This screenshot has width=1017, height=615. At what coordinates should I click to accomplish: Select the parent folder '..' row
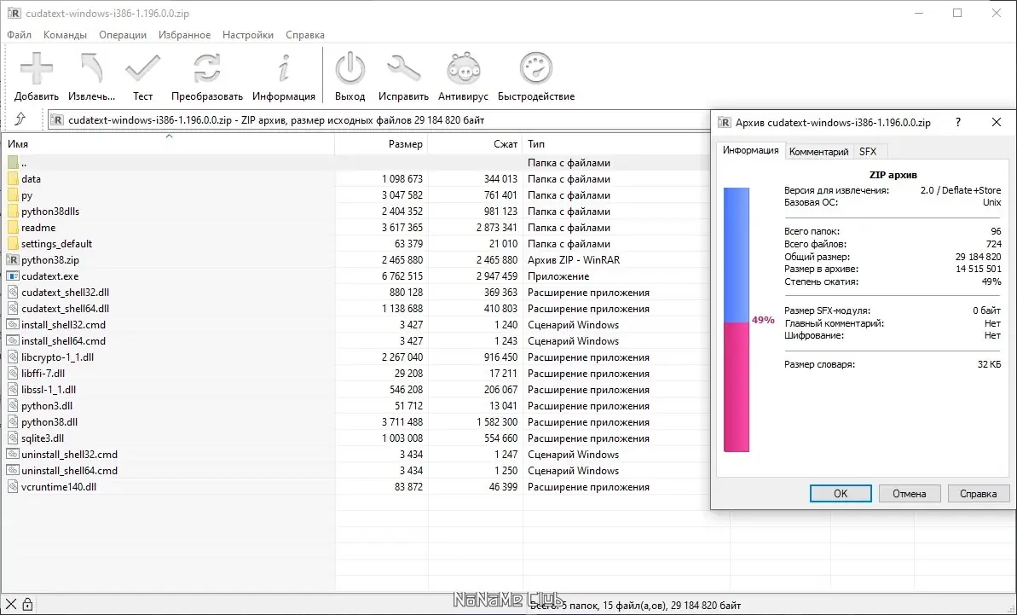355,163
